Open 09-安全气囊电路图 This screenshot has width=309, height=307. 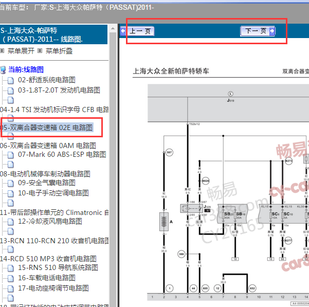coord(47,183)
